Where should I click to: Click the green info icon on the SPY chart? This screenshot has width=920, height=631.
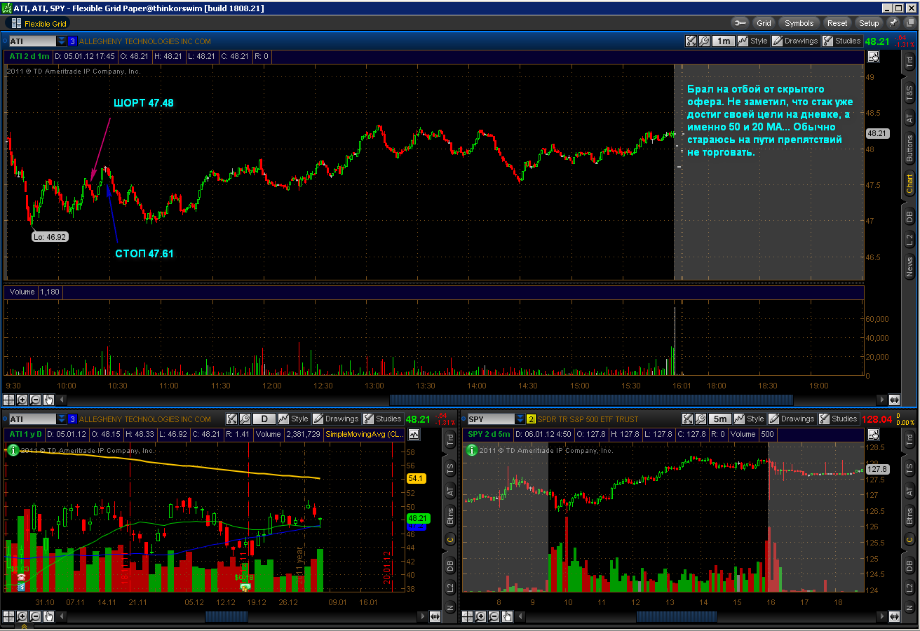[x=472, y=451]
